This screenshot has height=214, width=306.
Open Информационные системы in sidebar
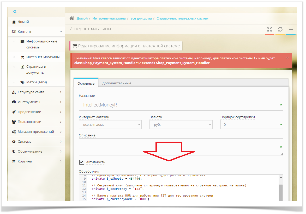click(41, 44)
